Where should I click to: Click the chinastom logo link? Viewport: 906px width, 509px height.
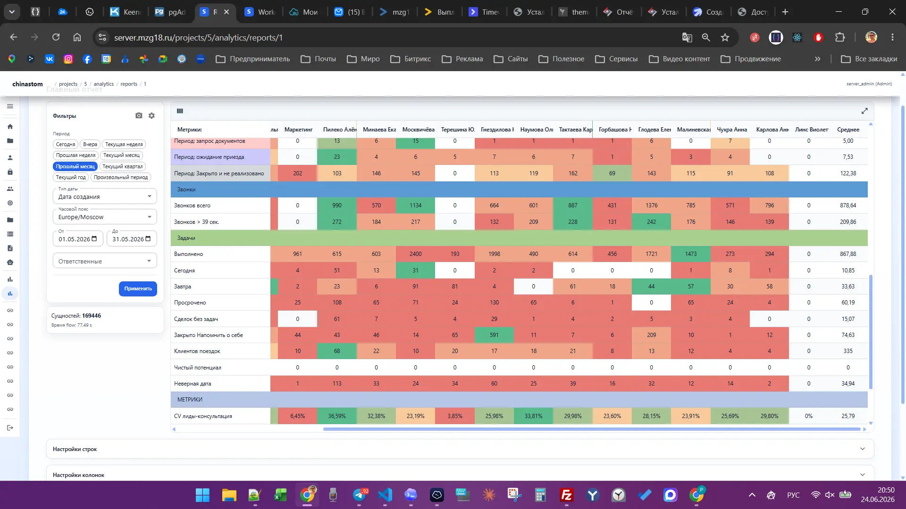point(27,84)
